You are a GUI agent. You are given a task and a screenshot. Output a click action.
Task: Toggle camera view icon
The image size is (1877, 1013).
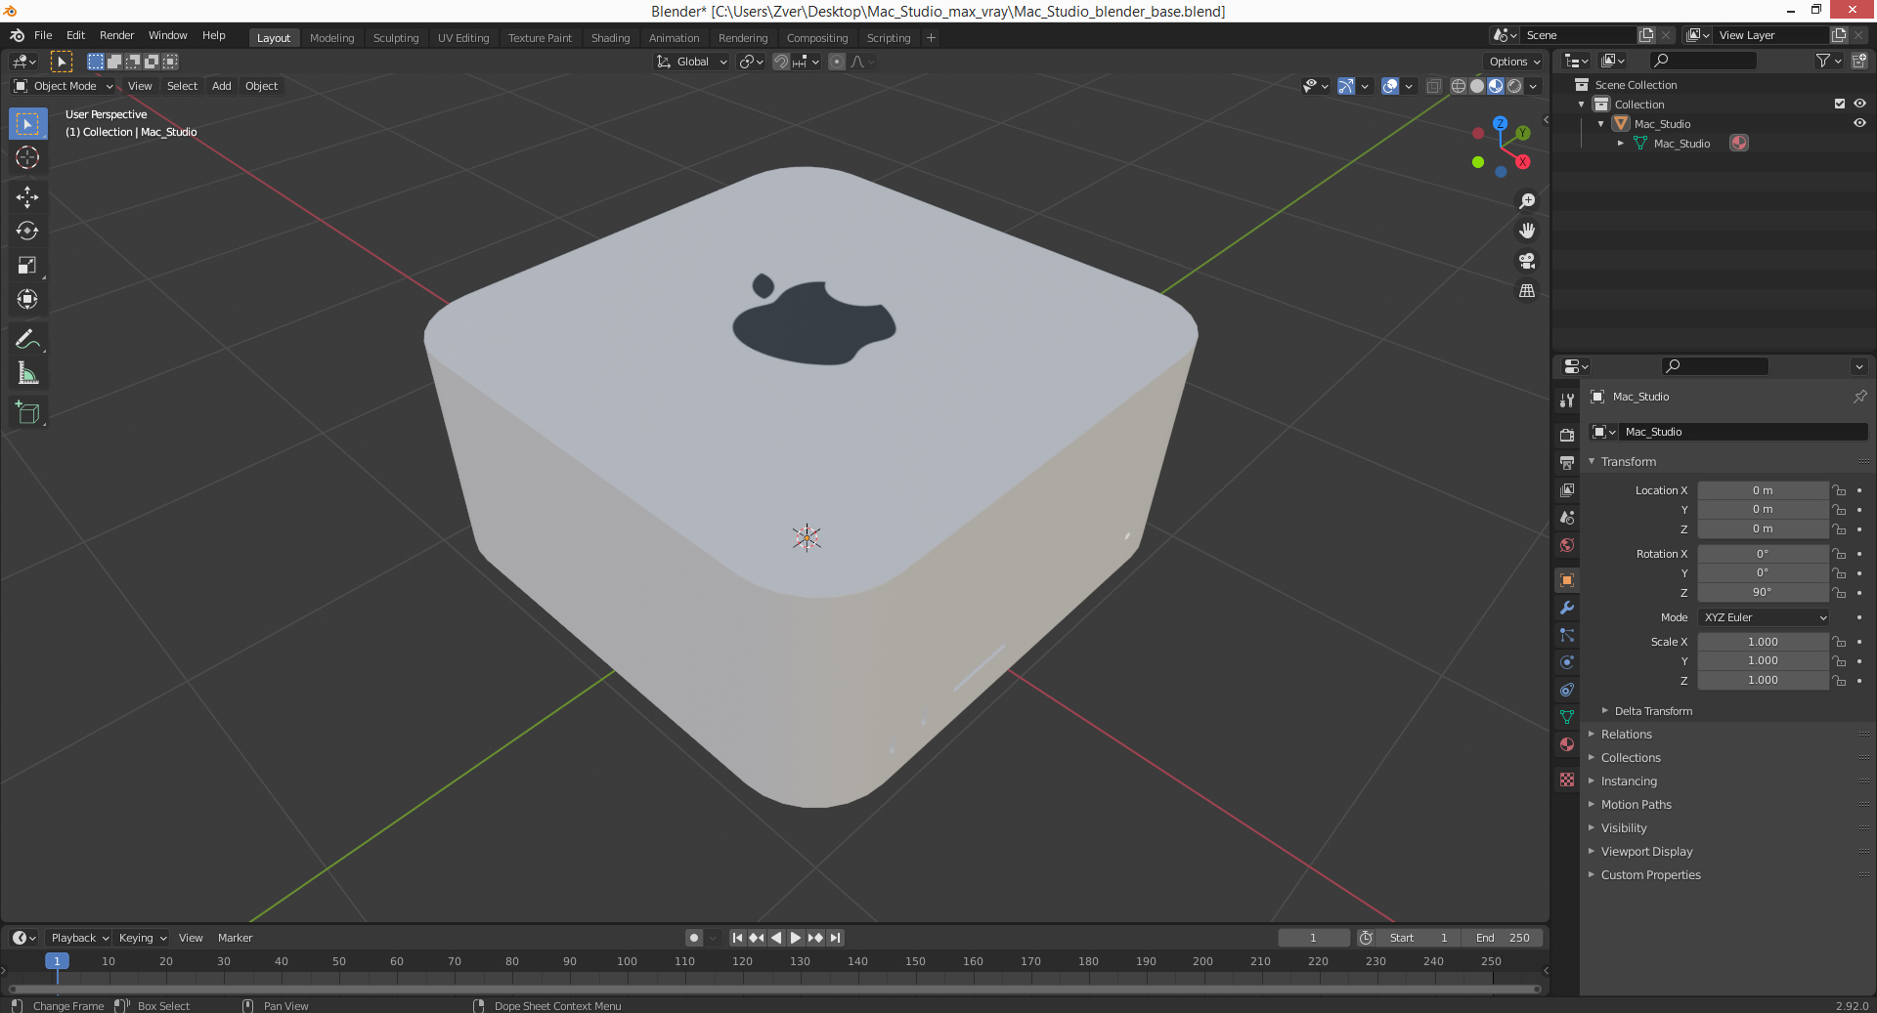tap(1527, 261)
